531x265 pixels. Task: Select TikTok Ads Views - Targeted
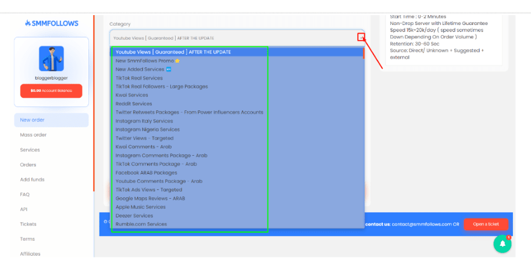click(237, 190)
